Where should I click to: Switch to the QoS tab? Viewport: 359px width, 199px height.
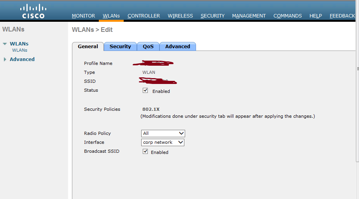point(148,46)
